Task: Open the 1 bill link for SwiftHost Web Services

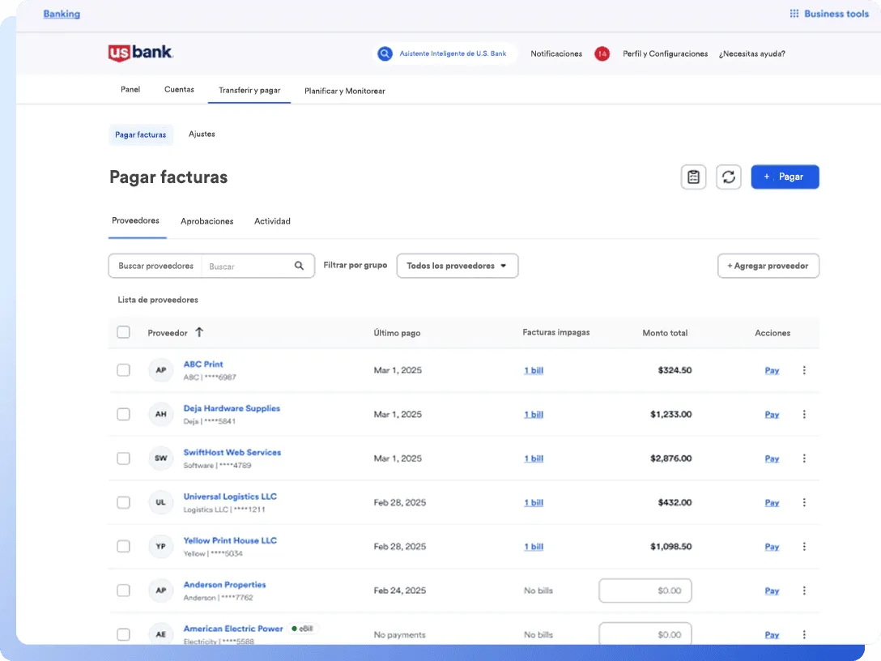Action: (533, 458)
